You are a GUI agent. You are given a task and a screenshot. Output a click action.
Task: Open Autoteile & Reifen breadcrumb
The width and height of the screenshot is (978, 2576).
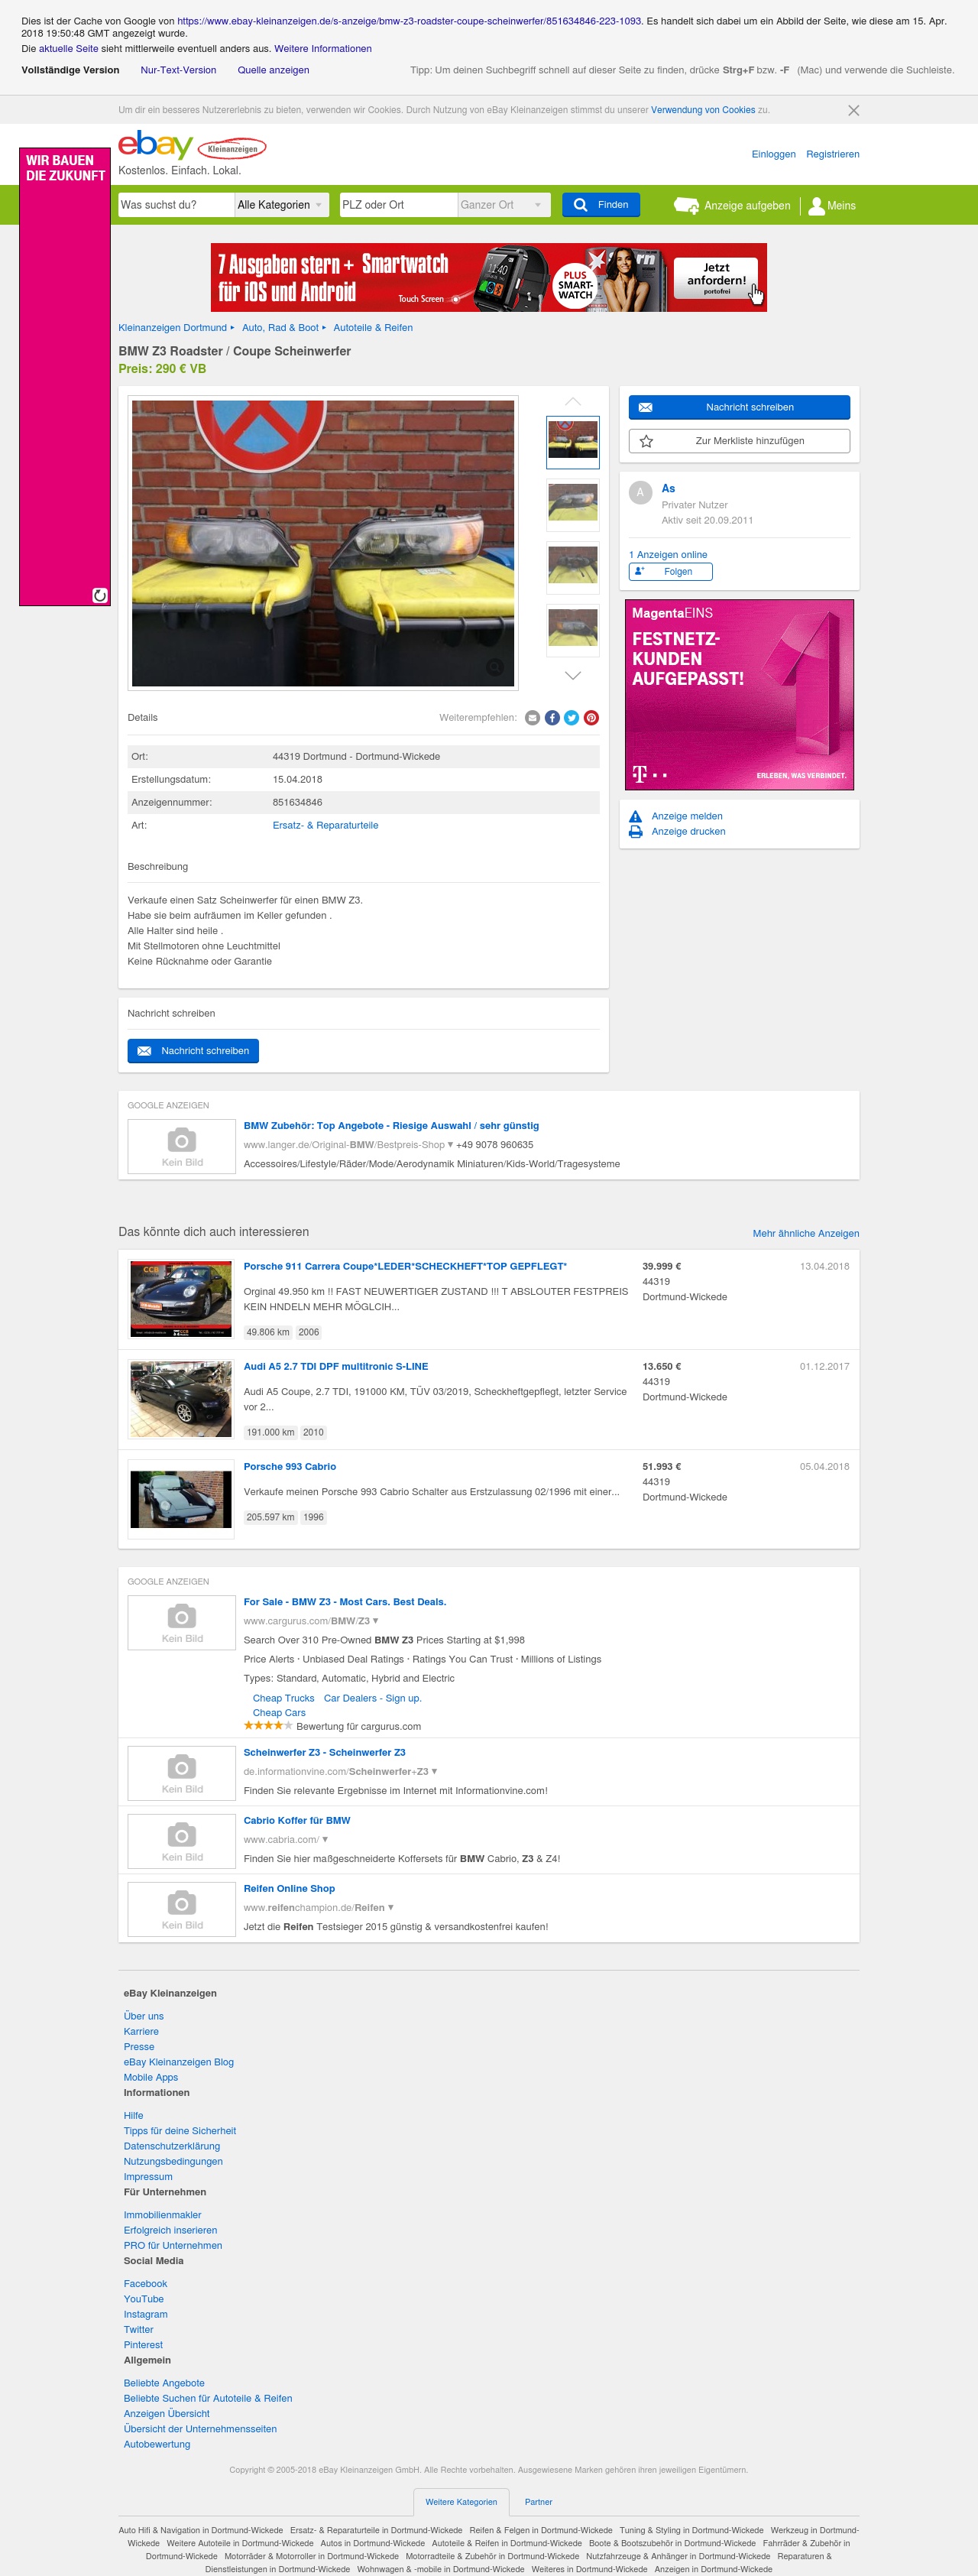373,328
